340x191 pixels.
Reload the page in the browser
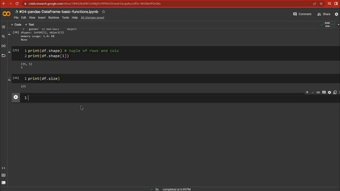[x=17, y=4]
